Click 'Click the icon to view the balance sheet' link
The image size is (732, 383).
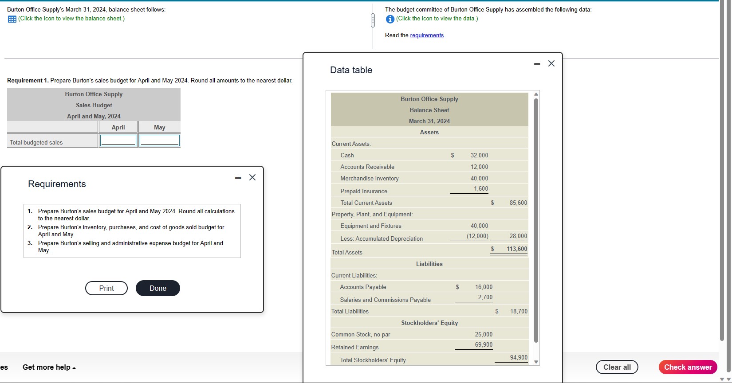point(71,19)
